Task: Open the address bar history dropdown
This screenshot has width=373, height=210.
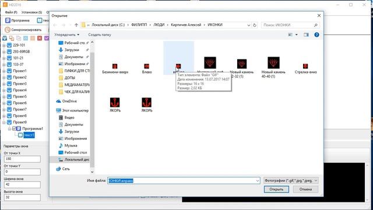Action: click(249, 25)
